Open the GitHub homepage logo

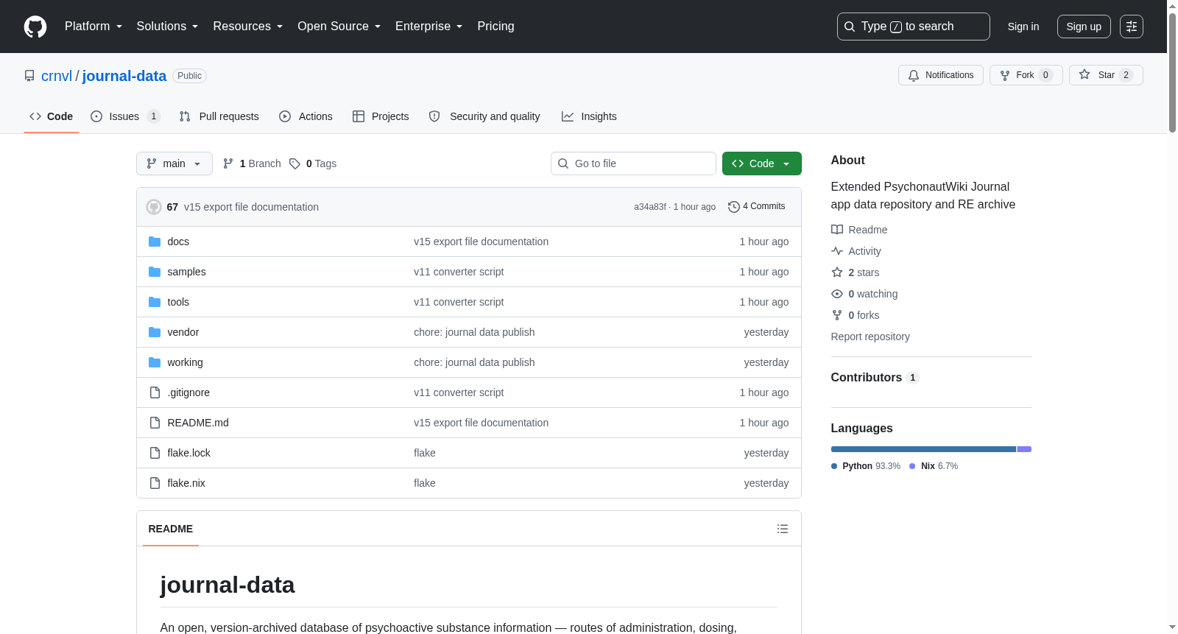coord(35,27)
